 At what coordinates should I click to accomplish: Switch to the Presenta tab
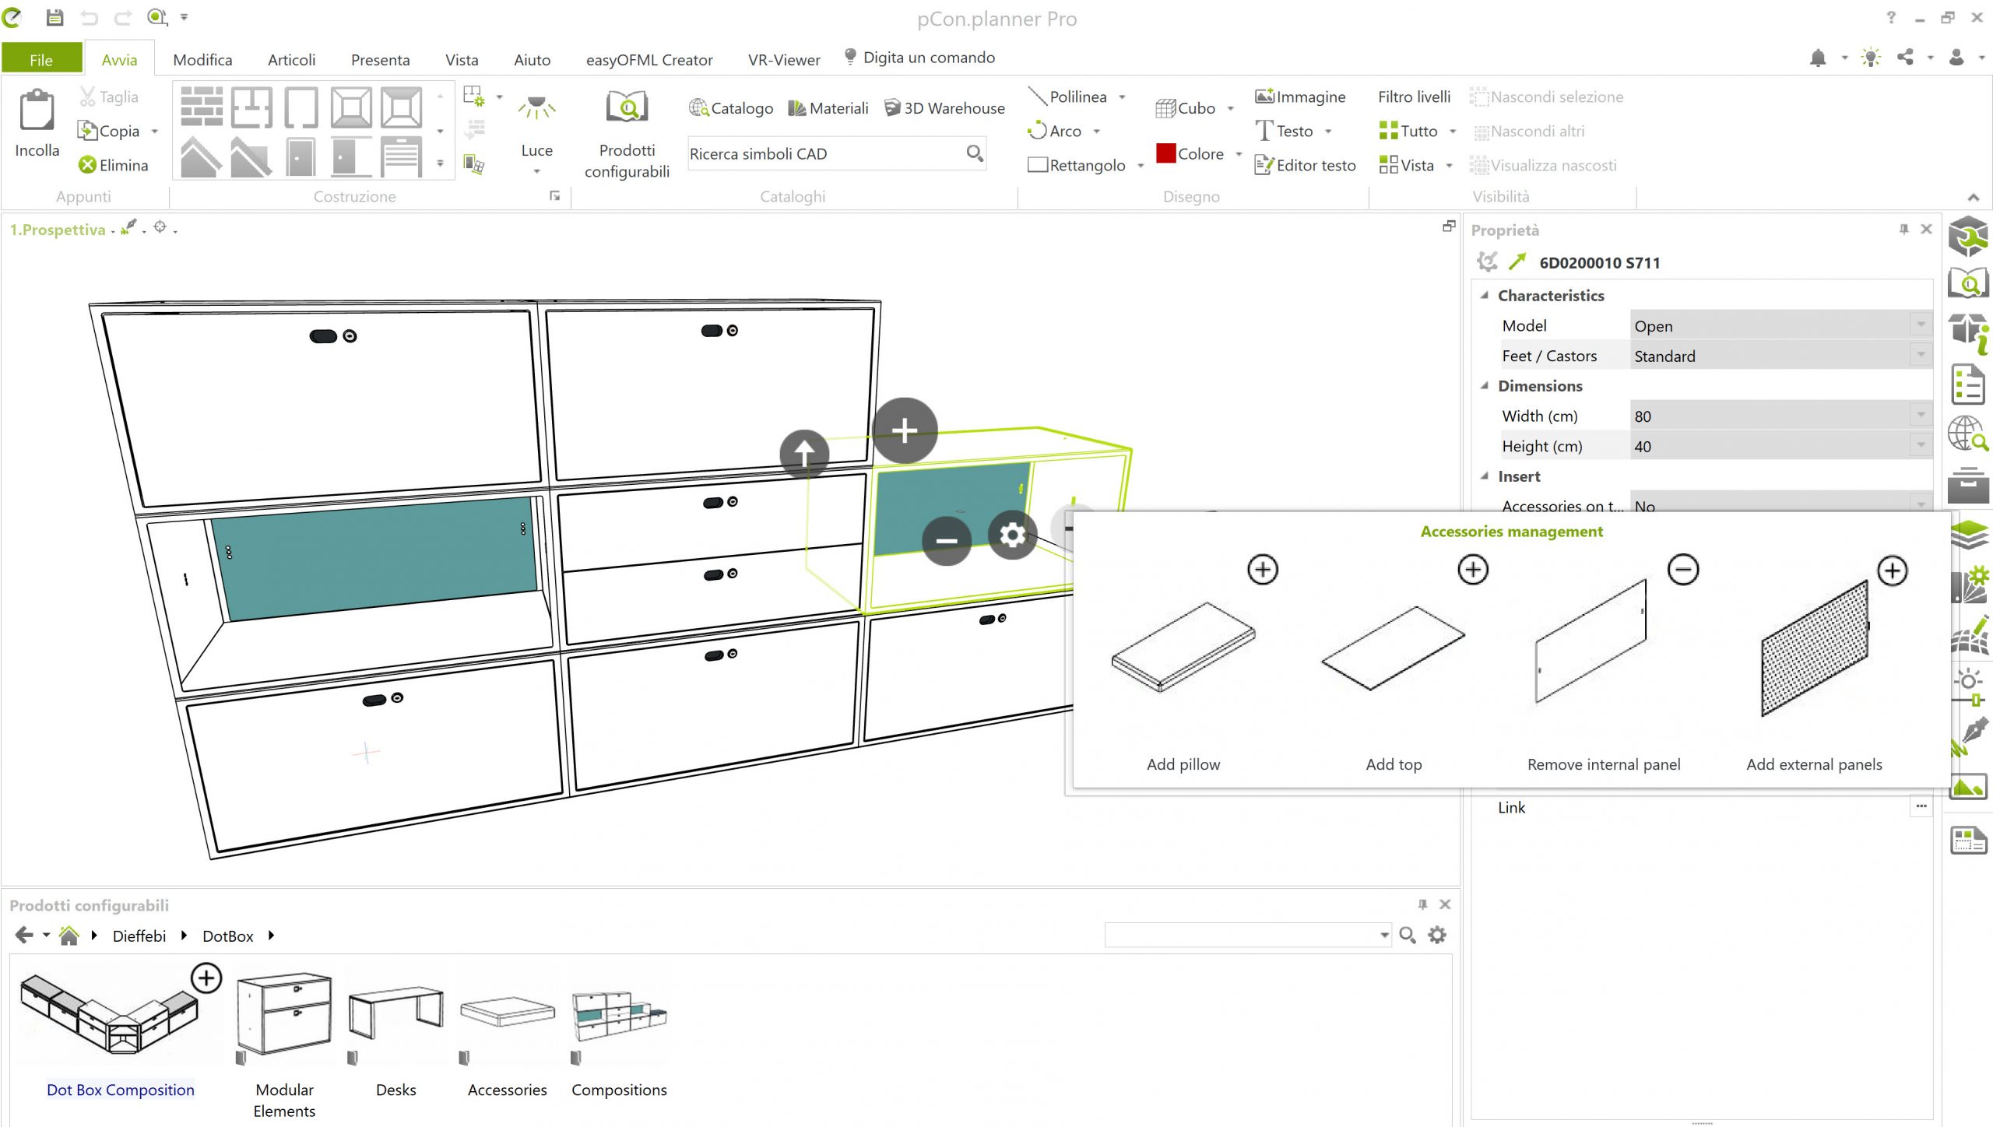point(380,59)
